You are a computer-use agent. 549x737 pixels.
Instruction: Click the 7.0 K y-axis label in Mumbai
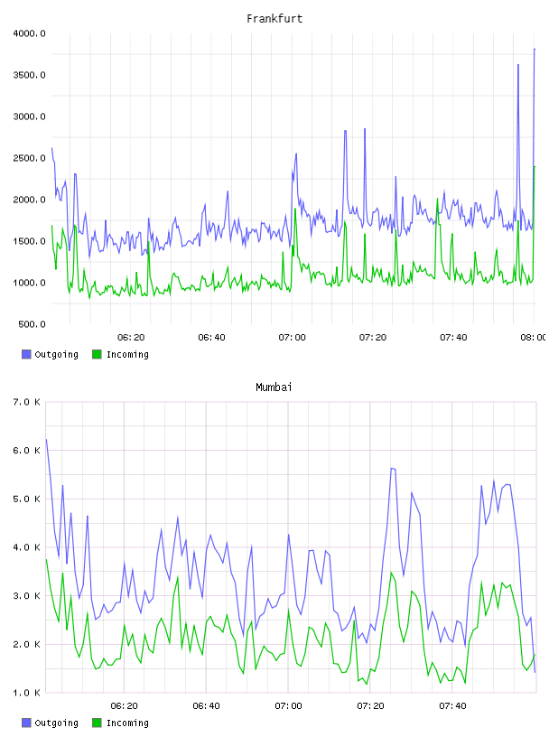[26, 402]
